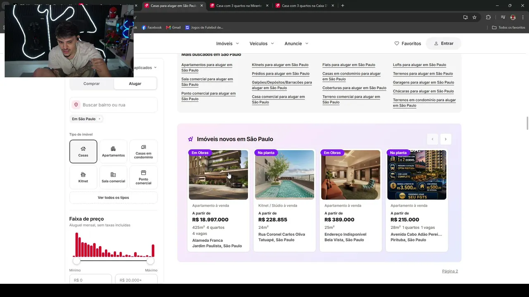
Task: Switch the listing mode to Comprar
Action: 91,84
